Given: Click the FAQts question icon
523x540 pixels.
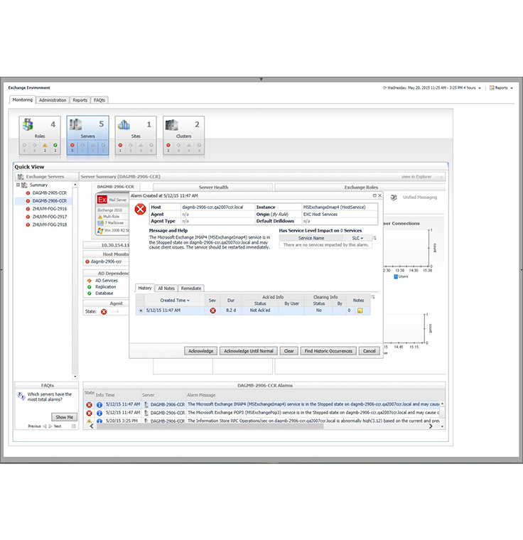Looking at the screenshot, I should tap(21, 396).
